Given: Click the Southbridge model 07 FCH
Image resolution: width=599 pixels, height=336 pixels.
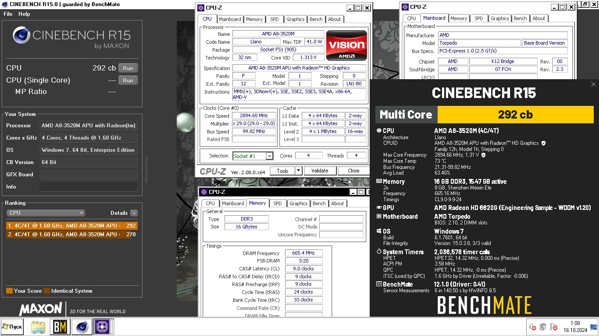Looking at the screenshot, I should [x=503, y=69].
